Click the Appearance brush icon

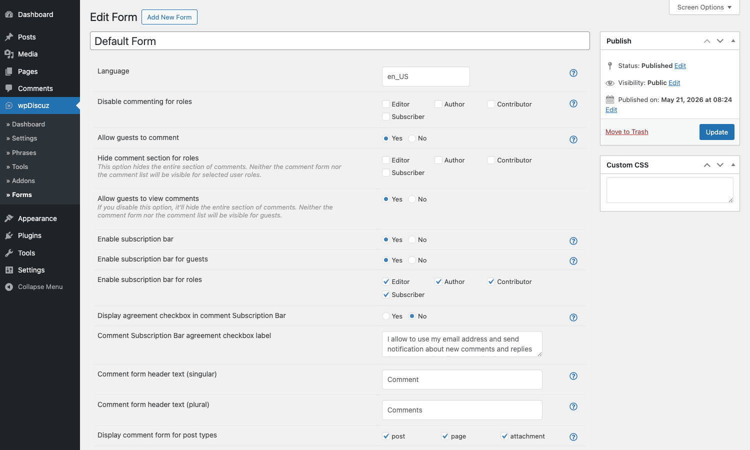pos(9,218)
